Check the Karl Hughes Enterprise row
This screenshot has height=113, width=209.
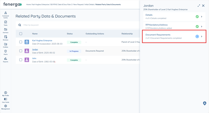pos(21,42)
